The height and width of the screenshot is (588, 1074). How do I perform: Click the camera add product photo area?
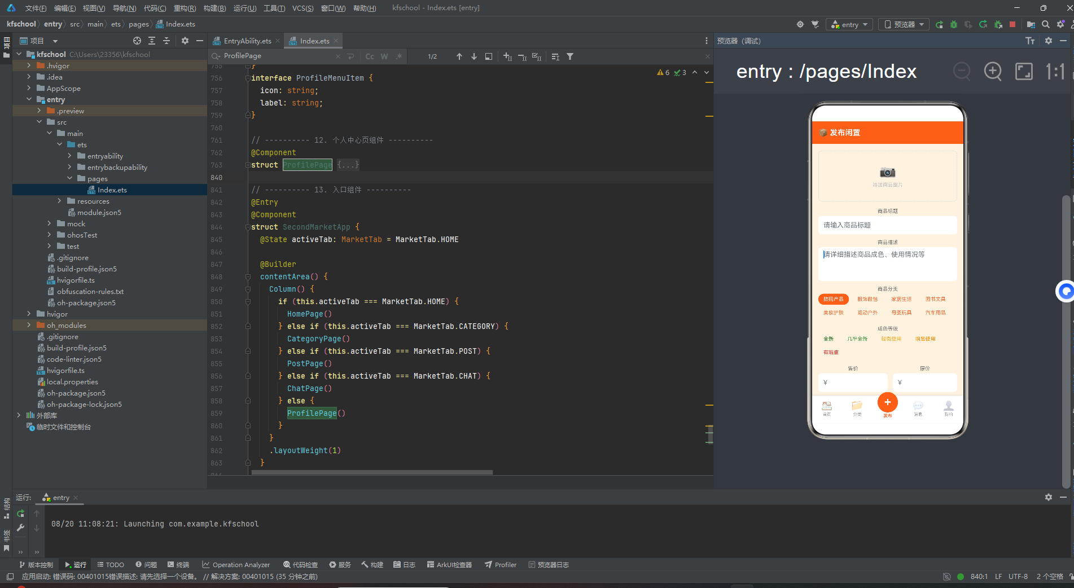pyautogui.click(x=887, y=175)
